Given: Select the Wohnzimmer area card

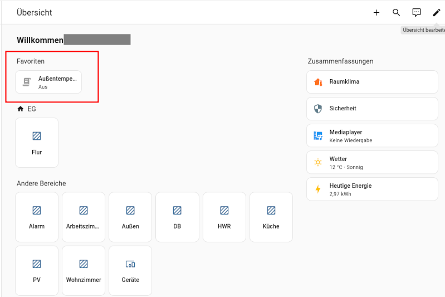Looking at the screenshot, I should [x=84, y=270].
